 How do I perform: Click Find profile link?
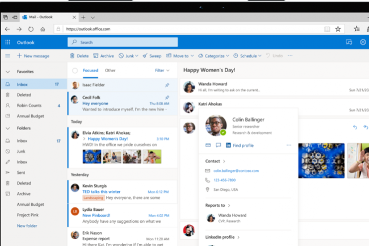(x=244, y=145)
